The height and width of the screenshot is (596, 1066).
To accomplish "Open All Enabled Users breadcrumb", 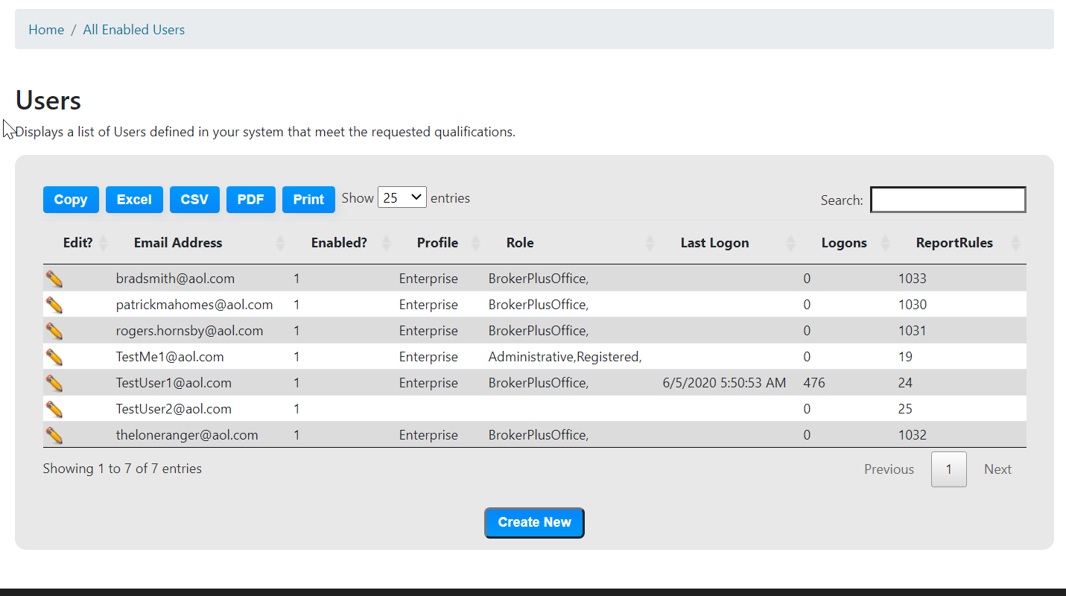I will pos(134,30).
